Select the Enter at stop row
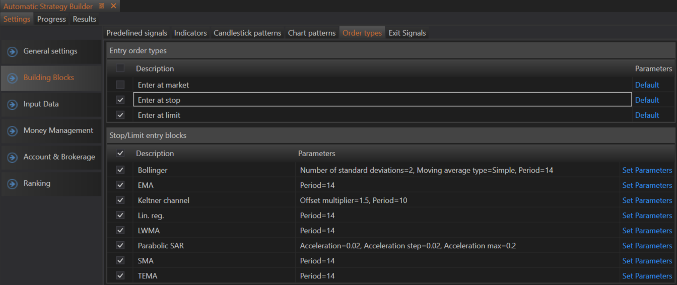Image resolution: width=677 pixels, height=285 pixels. (x=382, y=100)
